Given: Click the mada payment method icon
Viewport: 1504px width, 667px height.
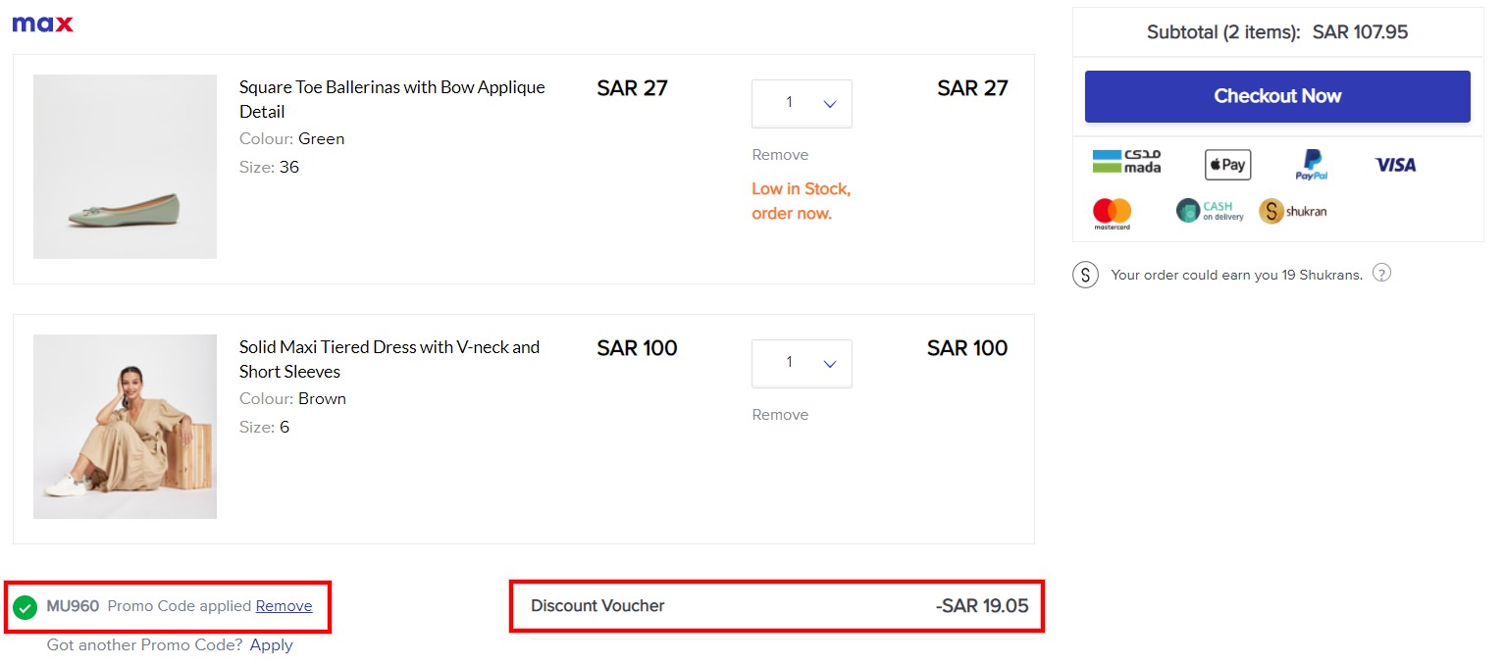Looking at the screenshot, I should [1126, 164].
